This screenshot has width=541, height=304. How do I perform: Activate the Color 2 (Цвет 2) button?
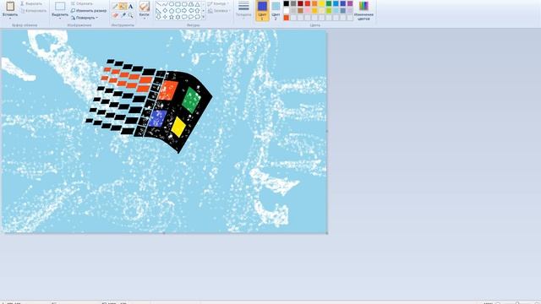[x=276, y=10]
